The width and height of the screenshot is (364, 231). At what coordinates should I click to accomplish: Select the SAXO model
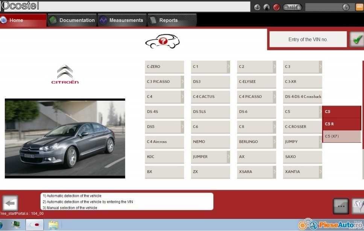pyautogui.click(x=302, y=157)
